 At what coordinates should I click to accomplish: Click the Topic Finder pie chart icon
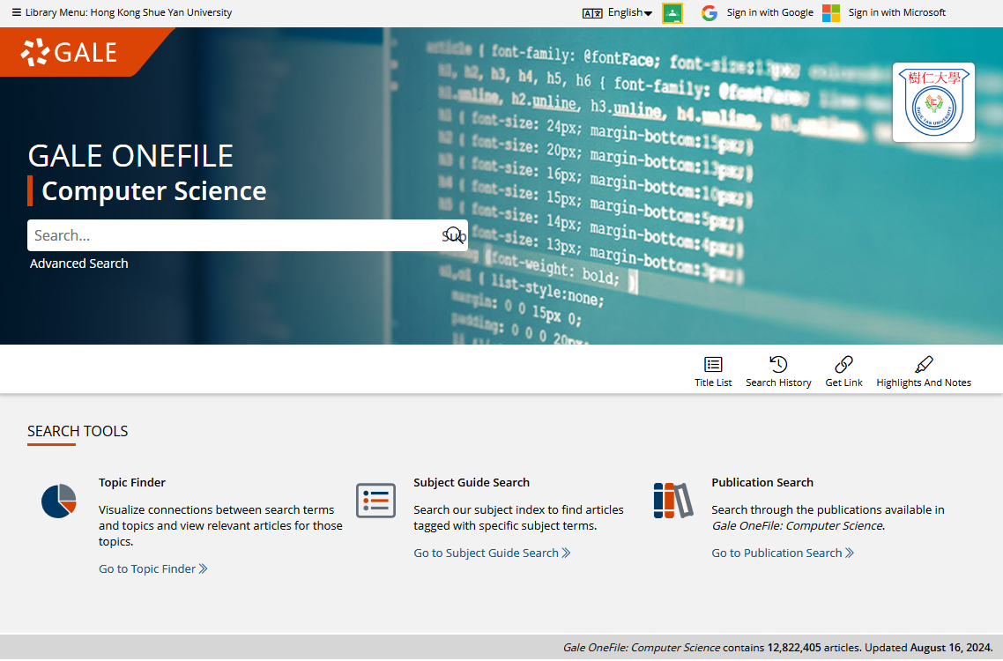point(59,501)
